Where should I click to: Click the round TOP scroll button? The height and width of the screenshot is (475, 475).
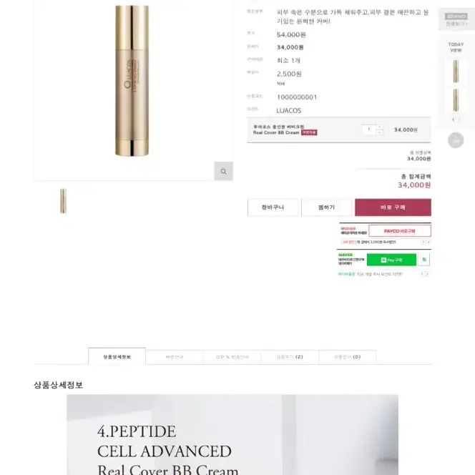[456, 140]
